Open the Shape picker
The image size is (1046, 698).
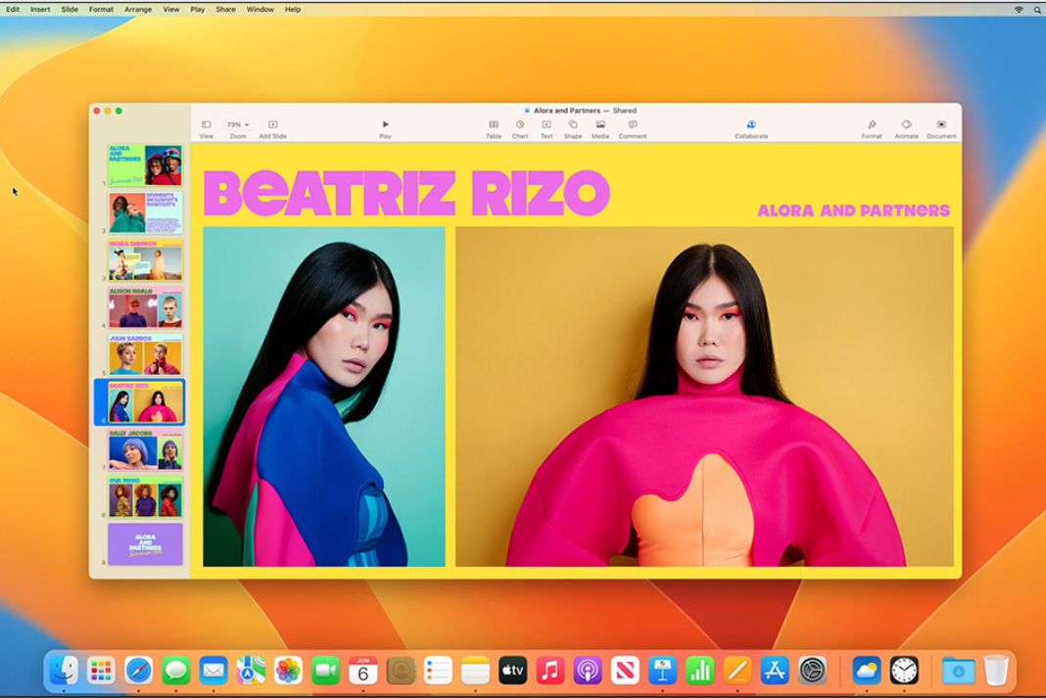coord(573,125)
